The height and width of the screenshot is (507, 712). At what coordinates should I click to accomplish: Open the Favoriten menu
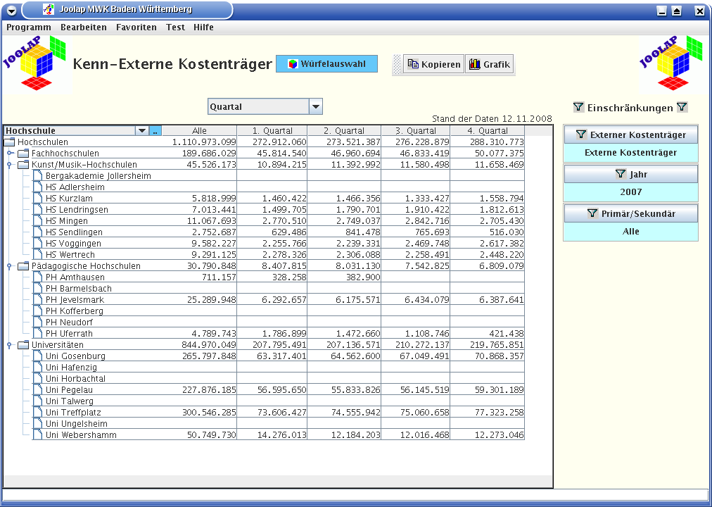point(136,27)
